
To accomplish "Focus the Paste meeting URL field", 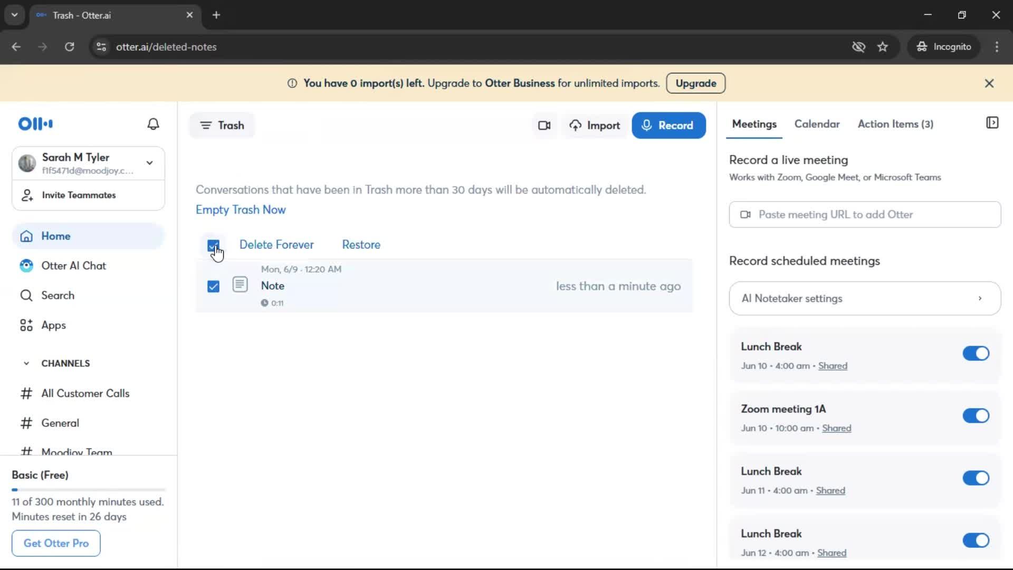I will point(865,215).
